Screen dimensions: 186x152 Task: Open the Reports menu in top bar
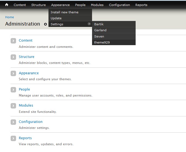(x=141, y=5)
